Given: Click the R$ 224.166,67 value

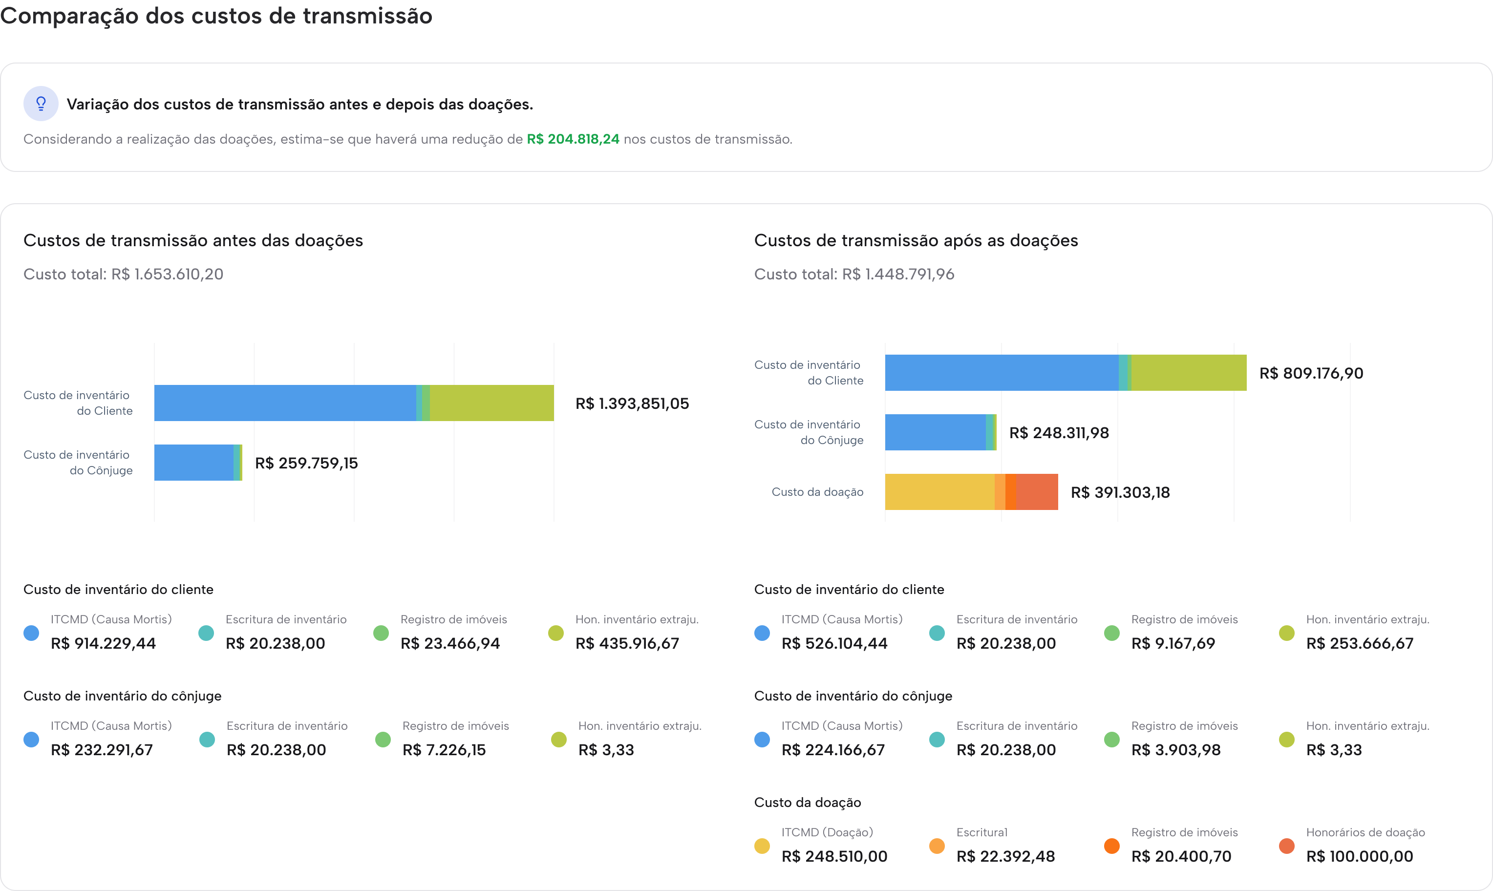Looking at the screenshot, I should tap(833, 750).
